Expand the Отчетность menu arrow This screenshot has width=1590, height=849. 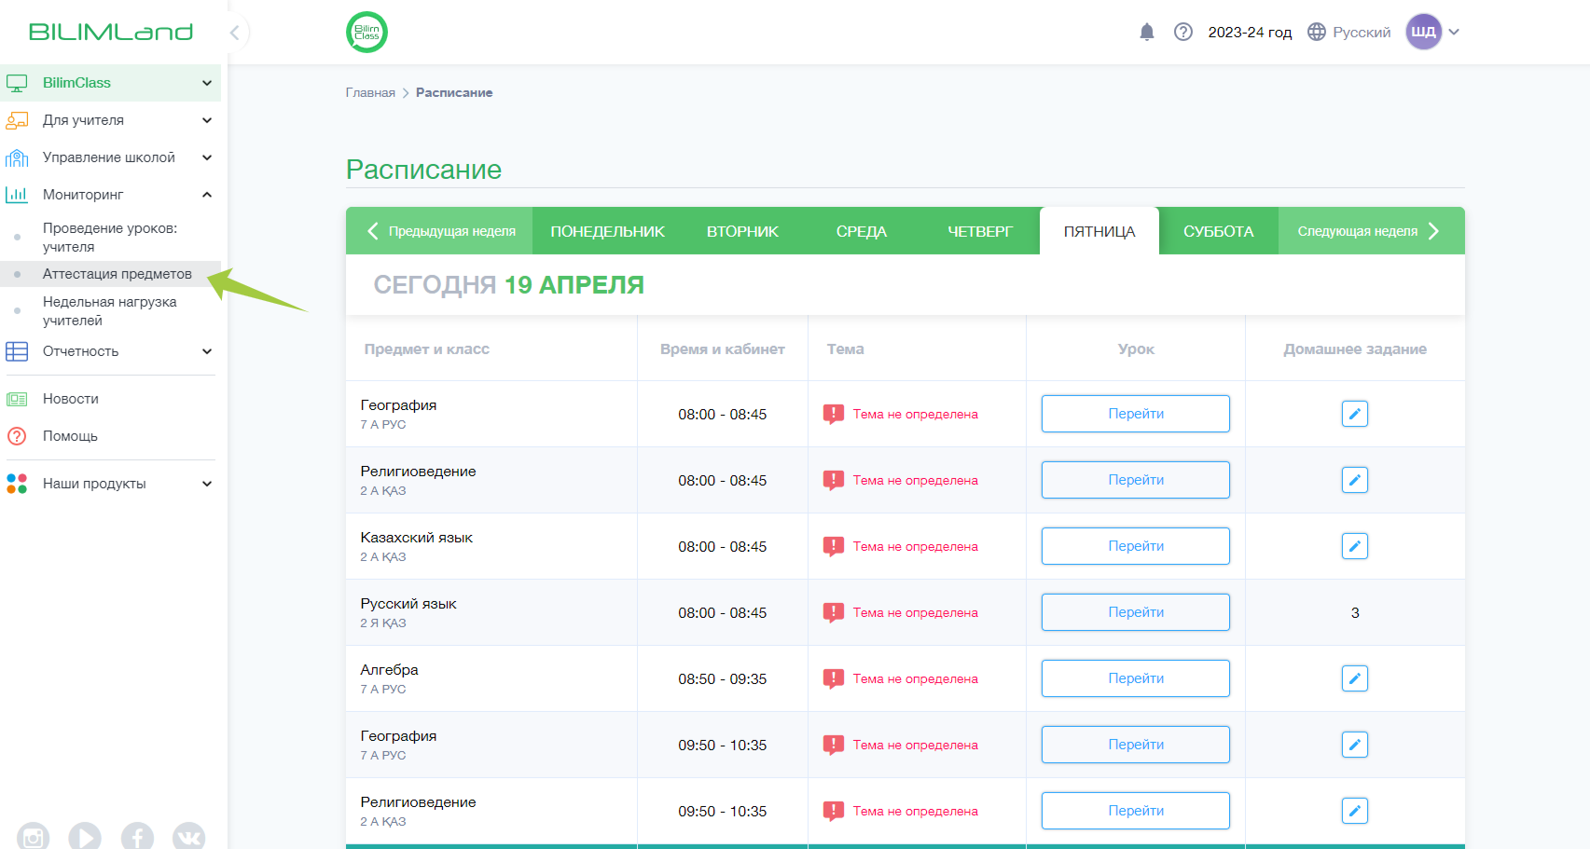[x=207, y=351]
